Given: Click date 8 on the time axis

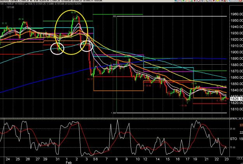Looking at the screenshot, I should [117, 159].
